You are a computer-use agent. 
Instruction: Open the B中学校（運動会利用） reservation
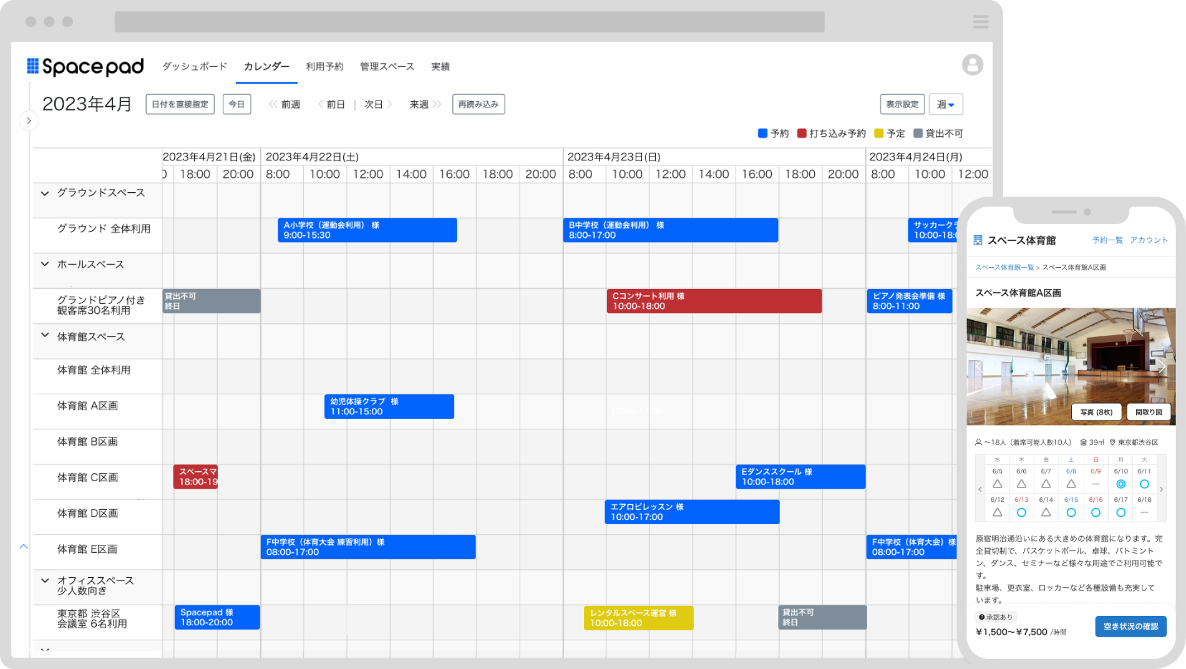(671, 230)
